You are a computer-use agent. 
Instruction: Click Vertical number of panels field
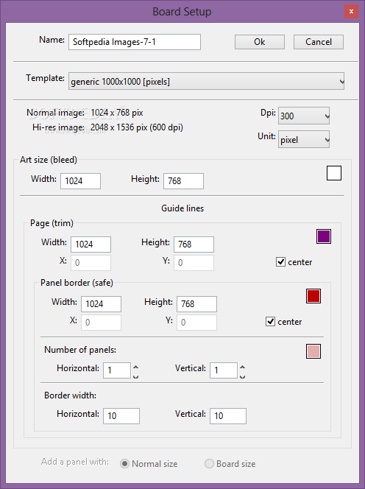click(224, 370)
